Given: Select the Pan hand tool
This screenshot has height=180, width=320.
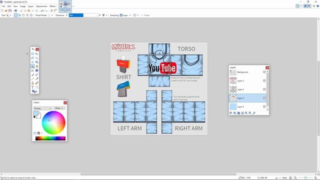Looking at the screenshot, I should pyautogui.click(x=36, y=66).
